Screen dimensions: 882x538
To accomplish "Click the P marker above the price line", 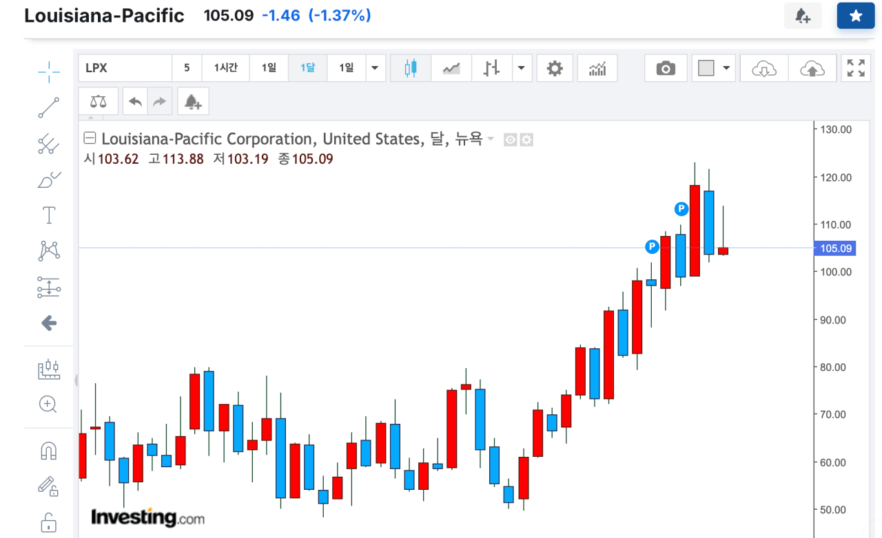I will 681,208.
